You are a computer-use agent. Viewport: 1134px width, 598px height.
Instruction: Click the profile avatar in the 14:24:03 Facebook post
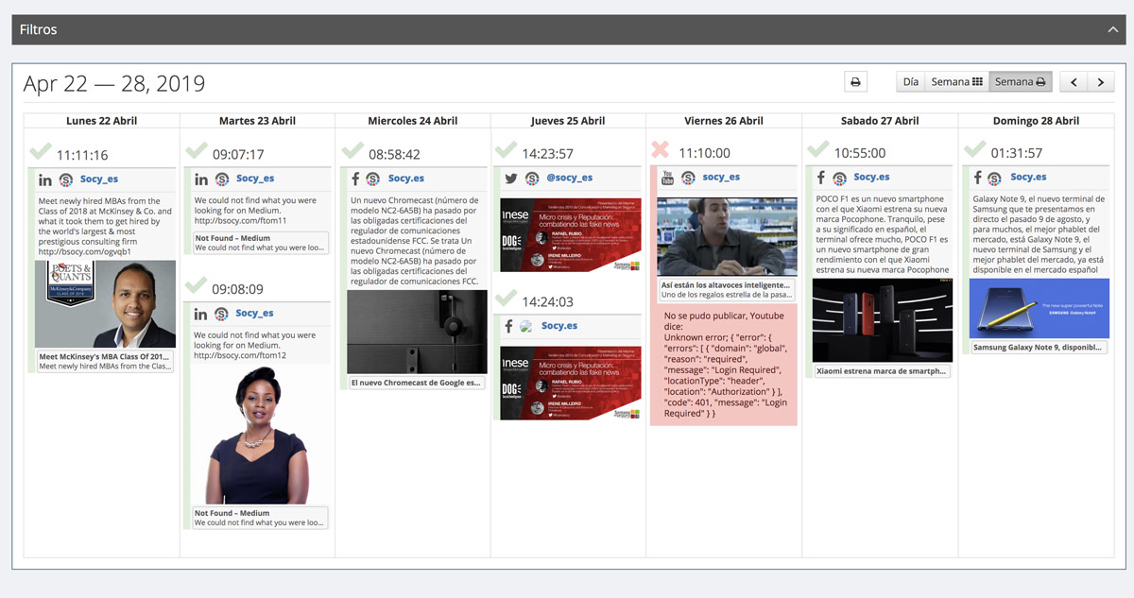[526, 327]
